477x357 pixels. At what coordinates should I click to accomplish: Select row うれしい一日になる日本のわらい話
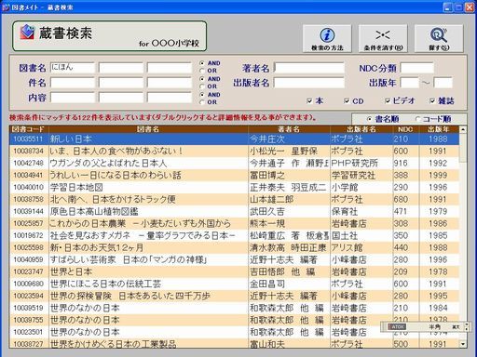(x=234, y=176)
